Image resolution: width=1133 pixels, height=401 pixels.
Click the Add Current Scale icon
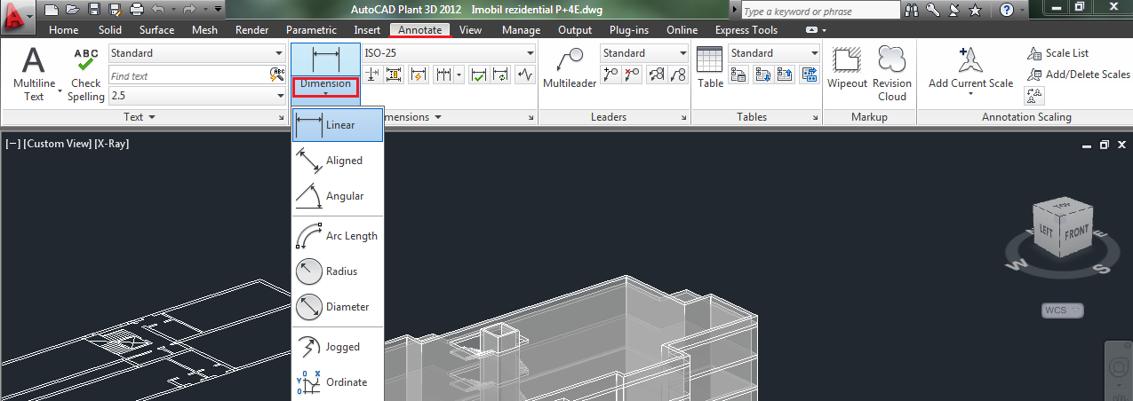click(x=970, y=60)
